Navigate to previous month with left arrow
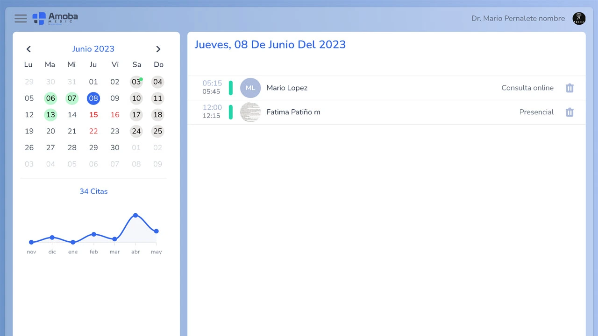This screenshot has width=598, height=336. point(28,49)
